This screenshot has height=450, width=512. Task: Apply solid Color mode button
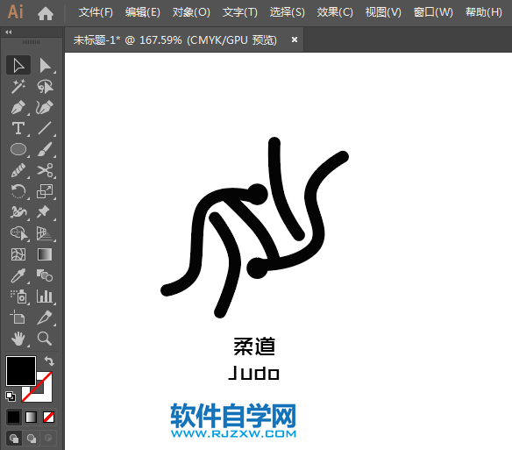13,417
